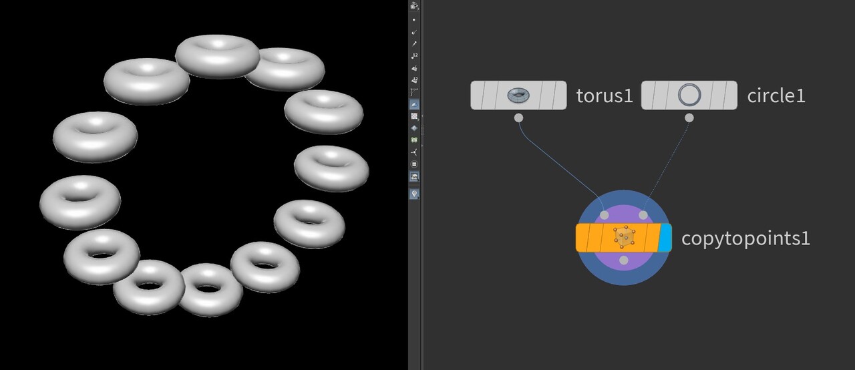
Task: Click the camera lock icon atop display toolbar
Action: click(x=414, y=6)
